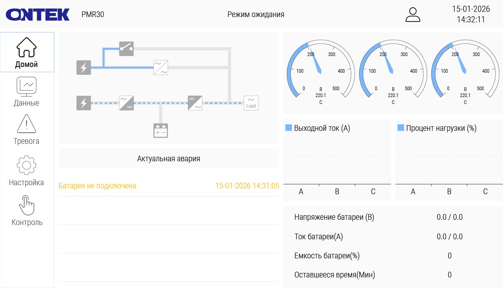Click the Процент нагрузки legend swatch
The height and width of the screenshot is (288, 503).
click(401, 128)
